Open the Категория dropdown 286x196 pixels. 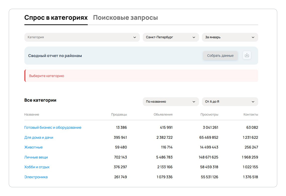coord(82,37)
